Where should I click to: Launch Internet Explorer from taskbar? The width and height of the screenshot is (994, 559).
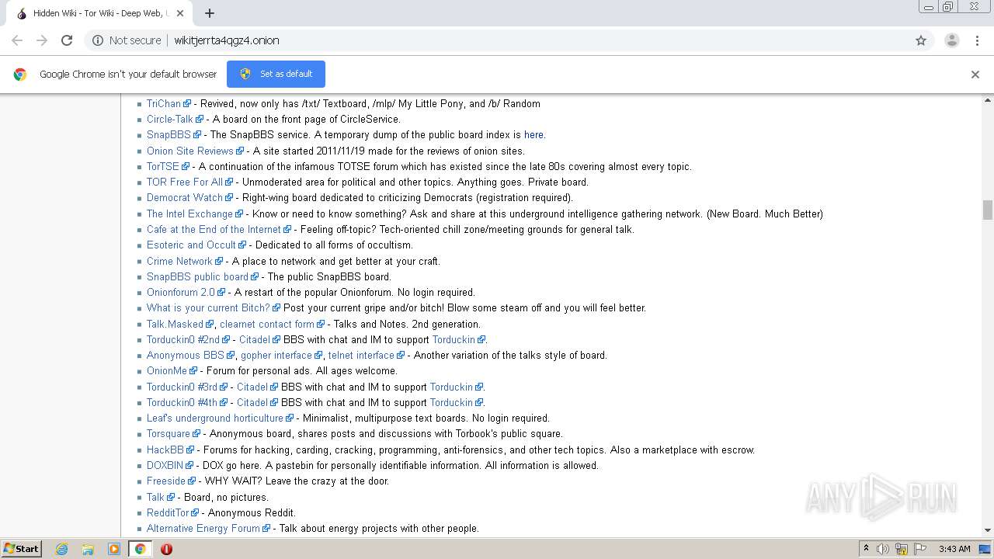(61, 549)
